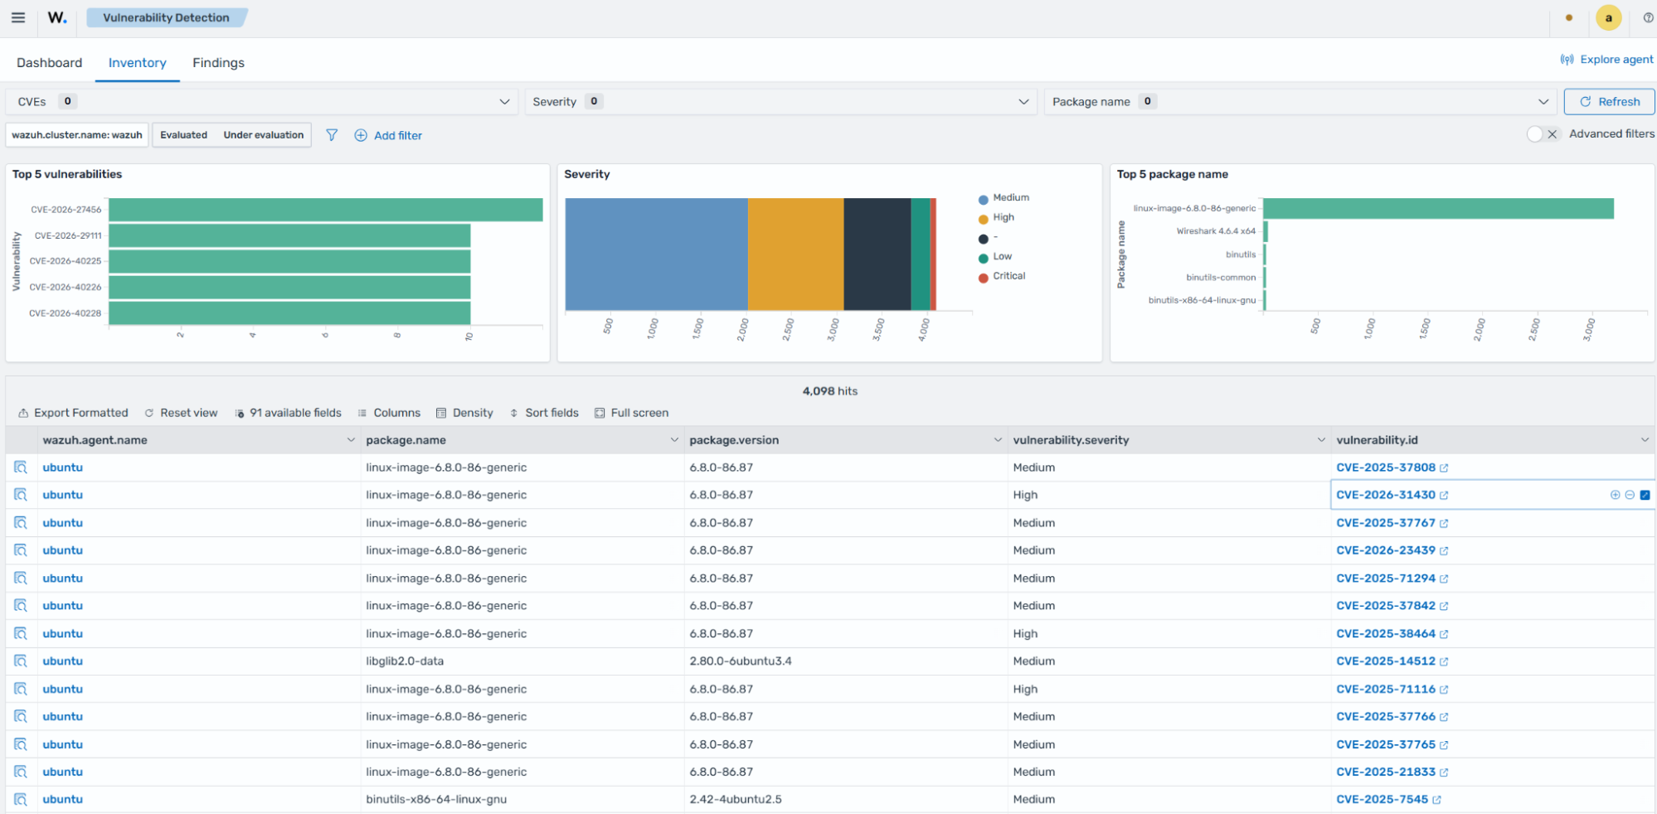The width and height of the screenshot is (1657, 814).
Task: Open Sort fields options
Action: [x=544, y=413]
